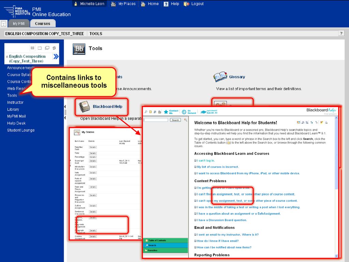The height and width of the screenshot is (262, 349).
Task: Open the Favorites help pane tab
Action: pos(165,250)
